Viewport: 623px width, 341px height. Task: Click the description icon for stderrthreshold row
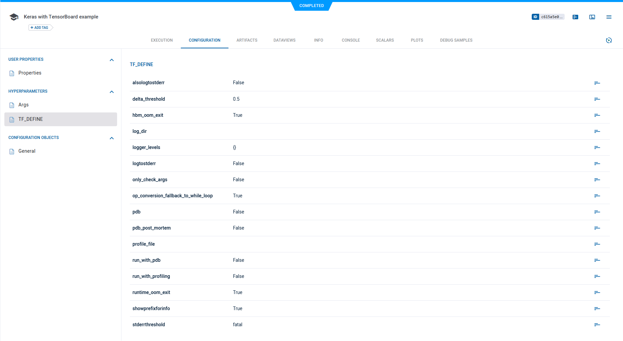tap(597, 325)
